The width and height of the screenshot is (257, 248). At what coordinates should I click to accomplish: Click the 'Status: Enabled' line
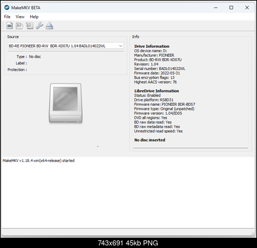(x=147, y=96)
